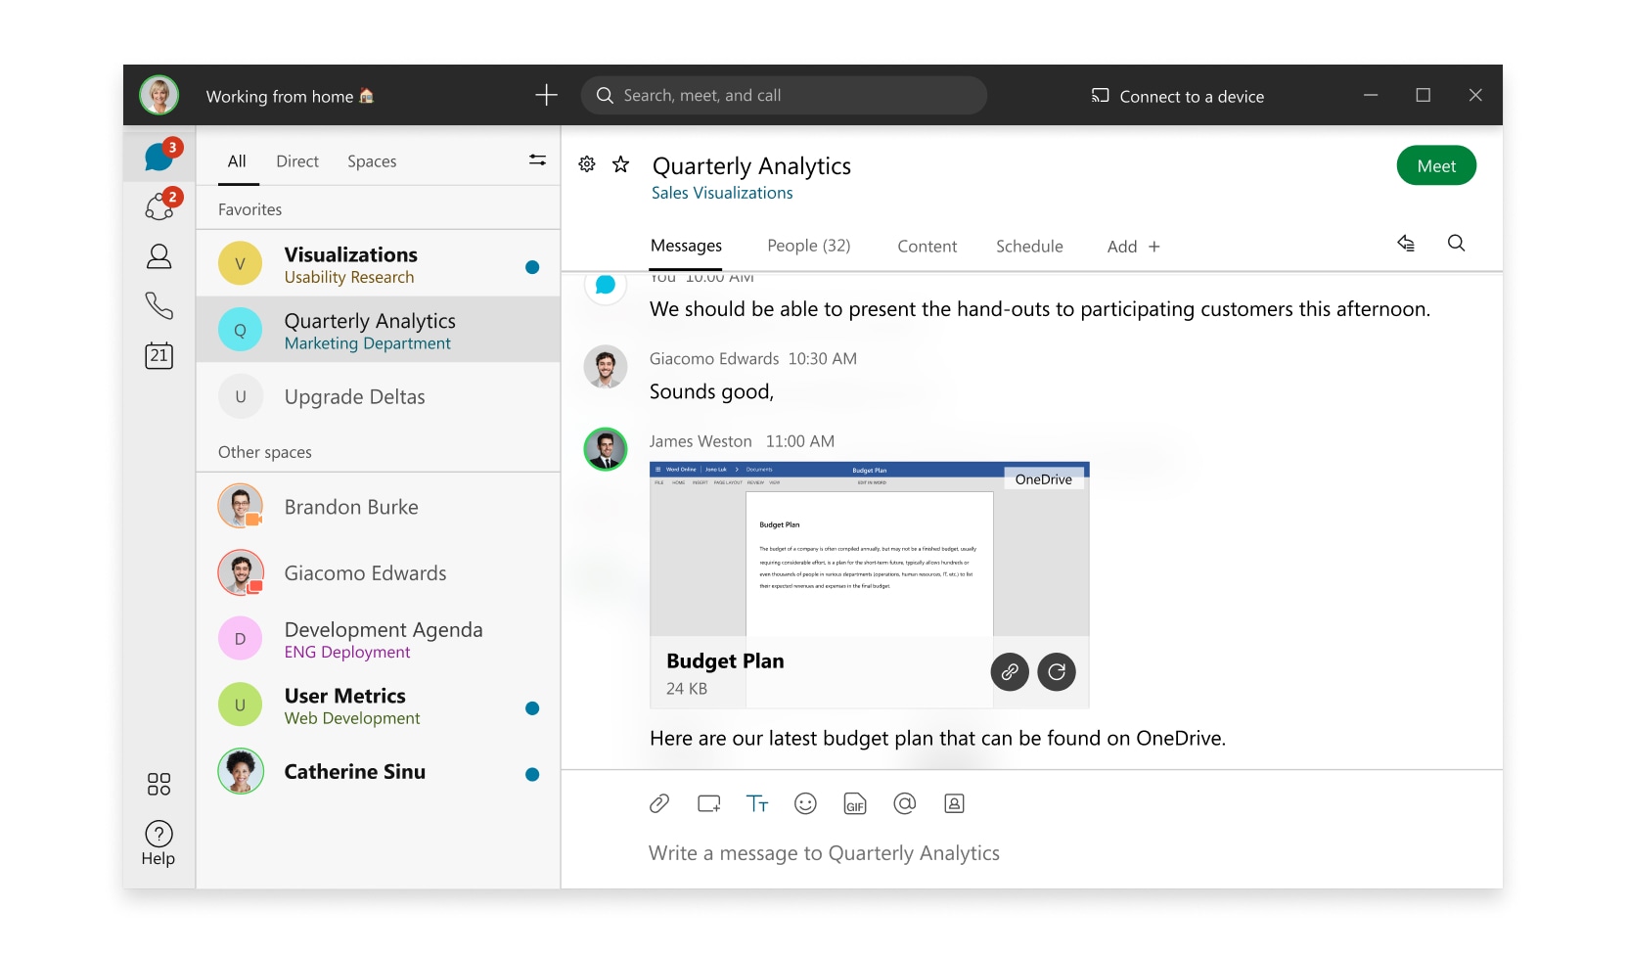Open the emoji picker
Viewport: 1628px width, 955px height.
pyautogui.click(x=805, y=803)
